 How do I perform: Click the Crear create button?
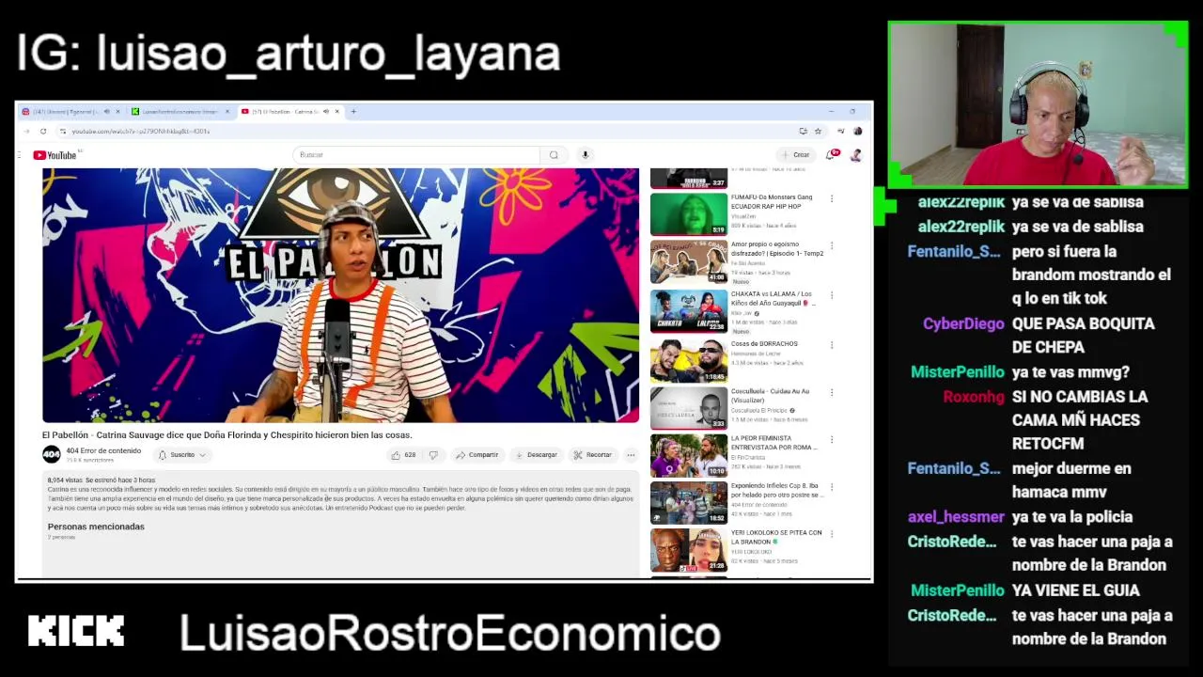pyautogui.click(x=795, y=155)
